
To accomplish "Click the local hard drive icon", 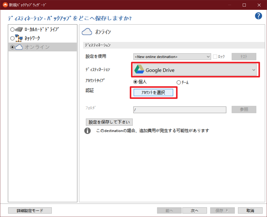I will point(19,29).
